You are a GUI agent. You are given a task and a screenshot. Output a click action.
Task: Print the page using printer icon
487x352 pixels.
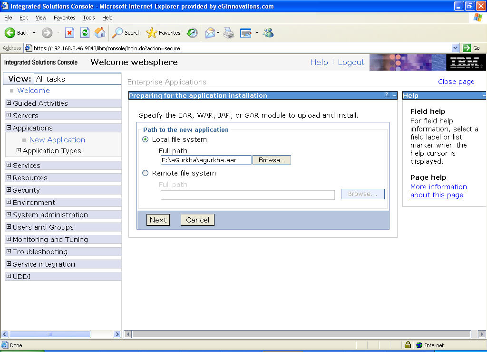pyautogui.click(x=229, y=33)
